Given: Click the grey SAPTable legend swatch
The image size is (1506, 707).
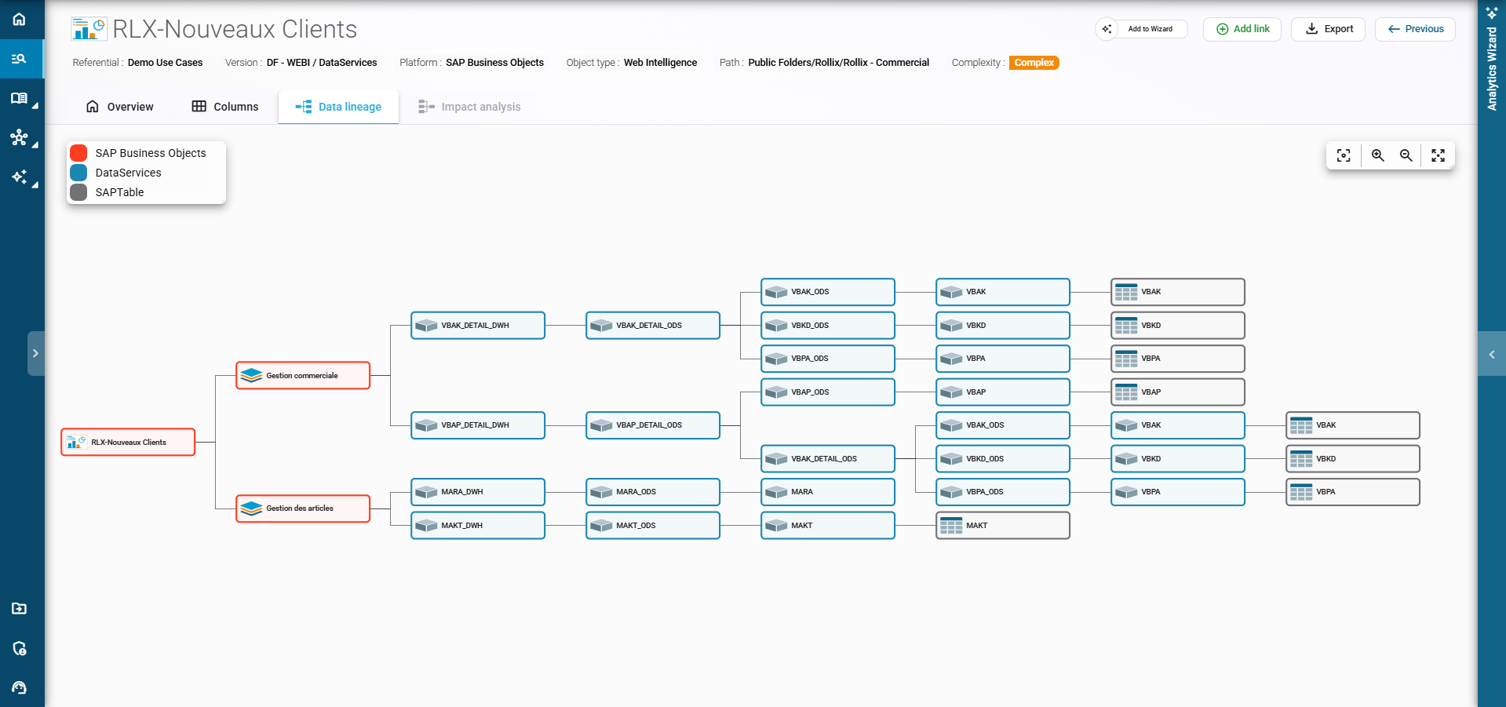Looking at the screenshot, I should pos(78,192).
